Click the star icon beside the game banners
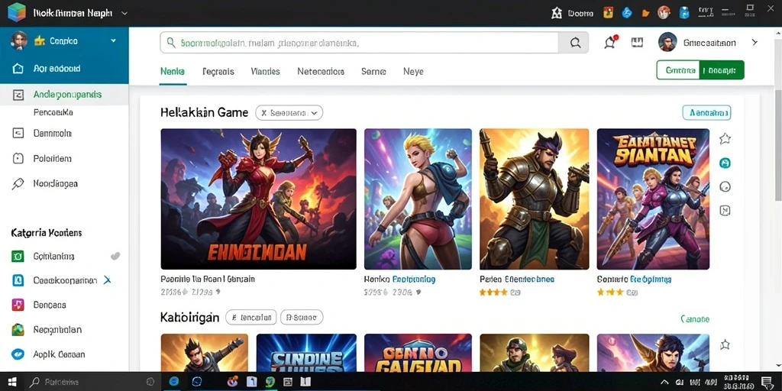The width and height of the screenshot is (782, 391). coord(725,139)
